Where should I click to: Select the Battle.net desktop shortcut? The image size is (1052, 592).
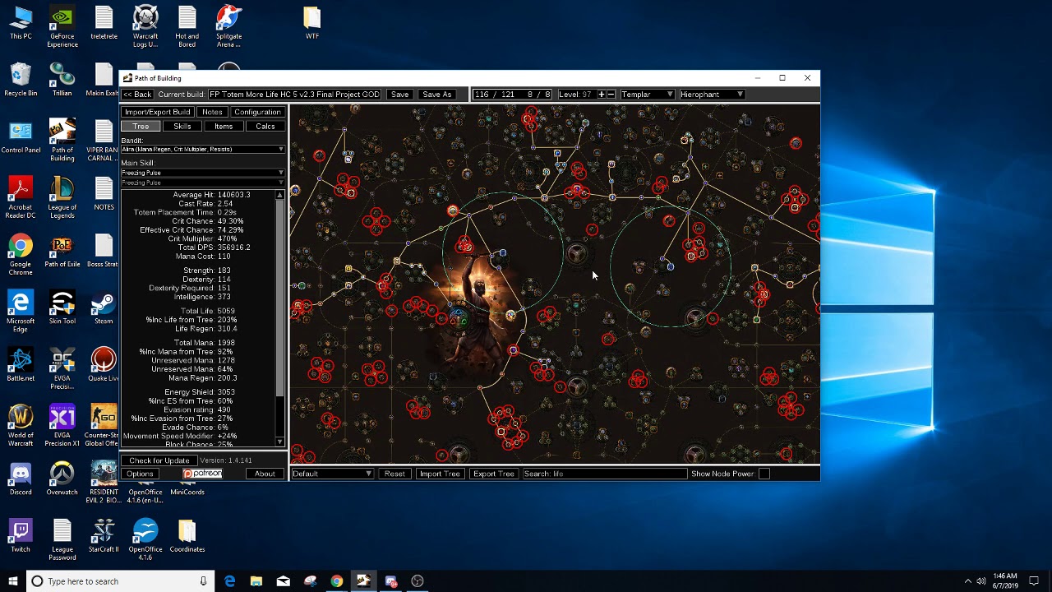(x=21, y=365)
